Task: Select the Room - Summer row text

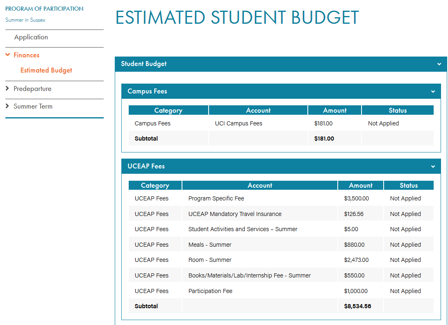Action: point(210,260)
